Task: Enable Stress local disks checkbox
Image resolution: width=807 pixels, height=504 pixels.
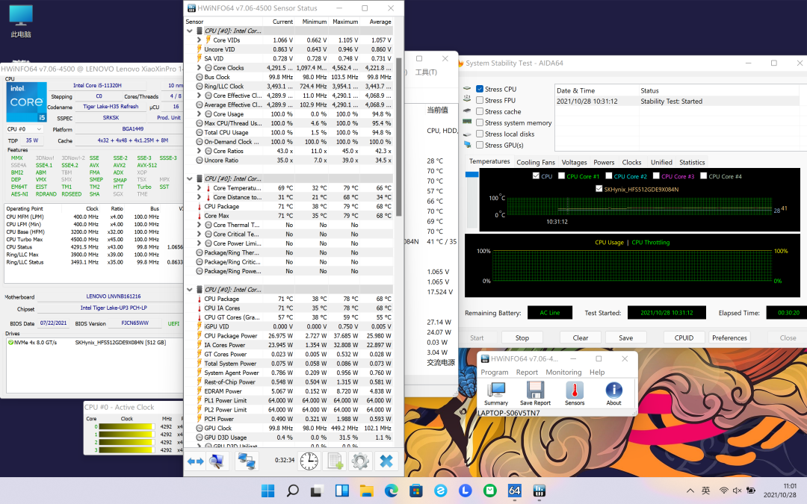Action: [x=480, y=134]
